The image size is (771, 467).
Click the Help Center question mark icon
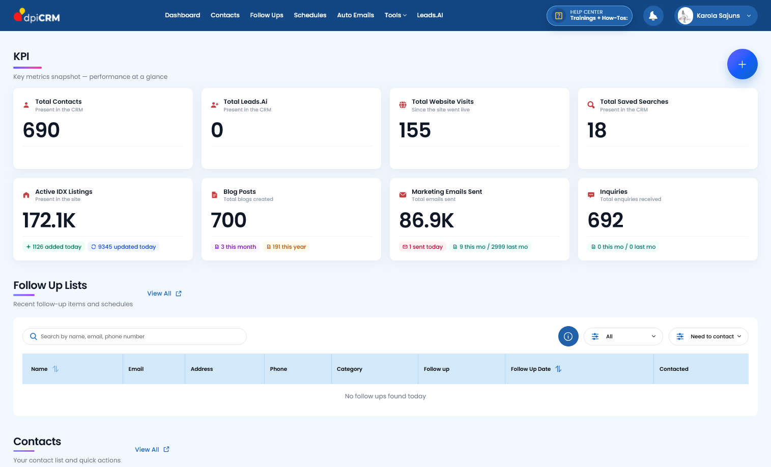pos(558,16)
